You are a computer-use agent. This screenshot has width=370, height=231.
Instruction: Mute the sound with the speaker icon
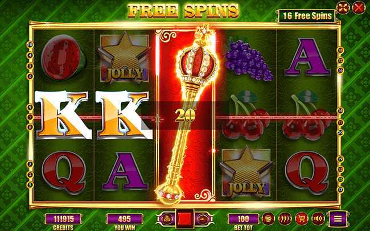tap(318, 218)
